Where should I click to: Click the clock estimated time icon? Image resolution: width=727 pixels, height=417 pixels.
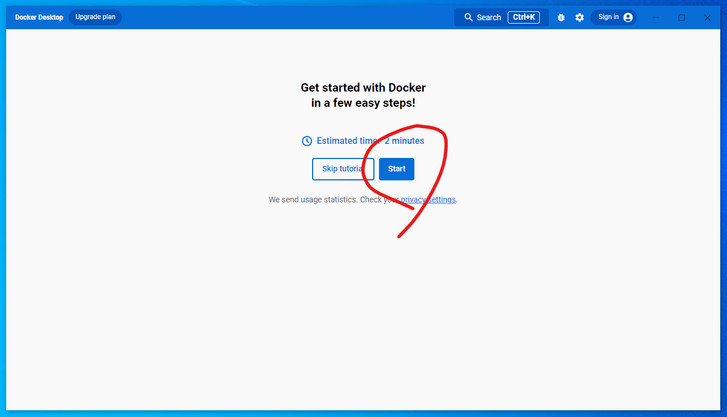click(307, 141)
